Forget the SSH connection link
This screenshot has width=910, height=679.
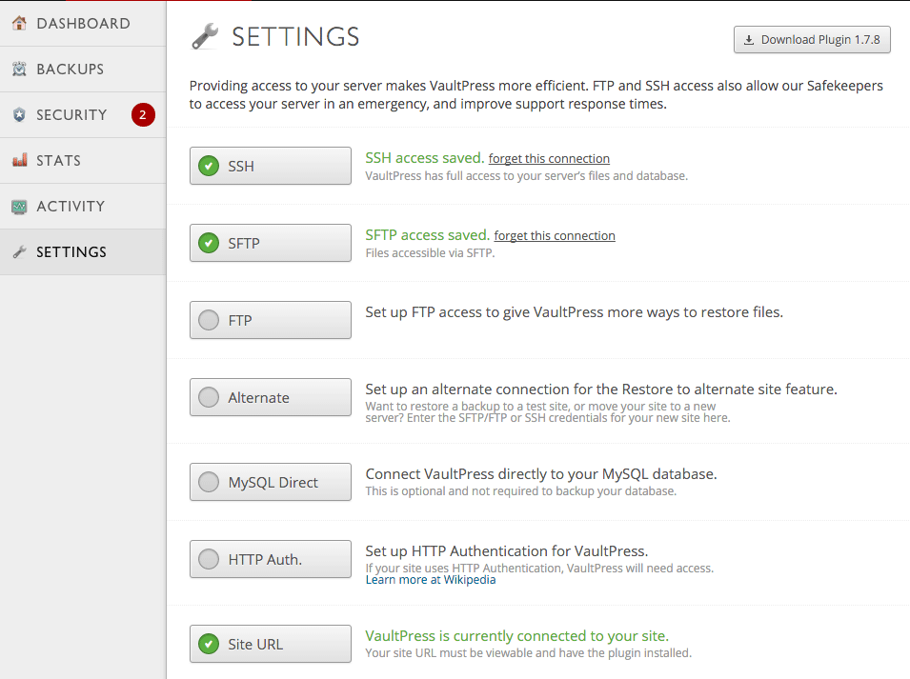[549, 158]
